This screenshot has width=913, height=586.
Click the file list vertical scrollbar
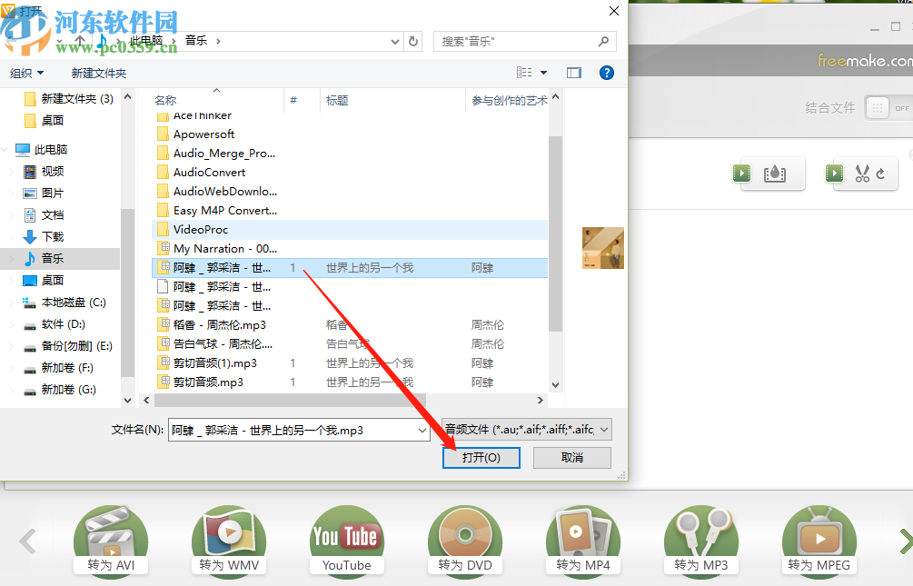[x=555, y=233]
